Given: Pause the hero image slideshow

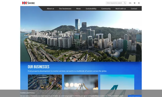Looking at the screenshot, I should (94, 59).
